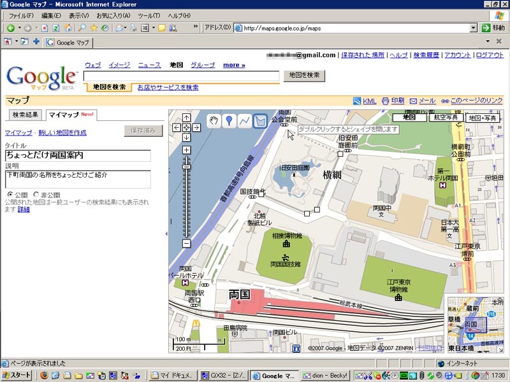
Task: Click the Mail envelope toolbar icon
Action: click(x=119, y=28)
